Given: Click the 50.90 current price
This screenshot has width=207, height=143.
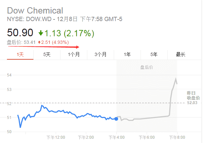Looking at the screenshot, I should pos(20,33).
